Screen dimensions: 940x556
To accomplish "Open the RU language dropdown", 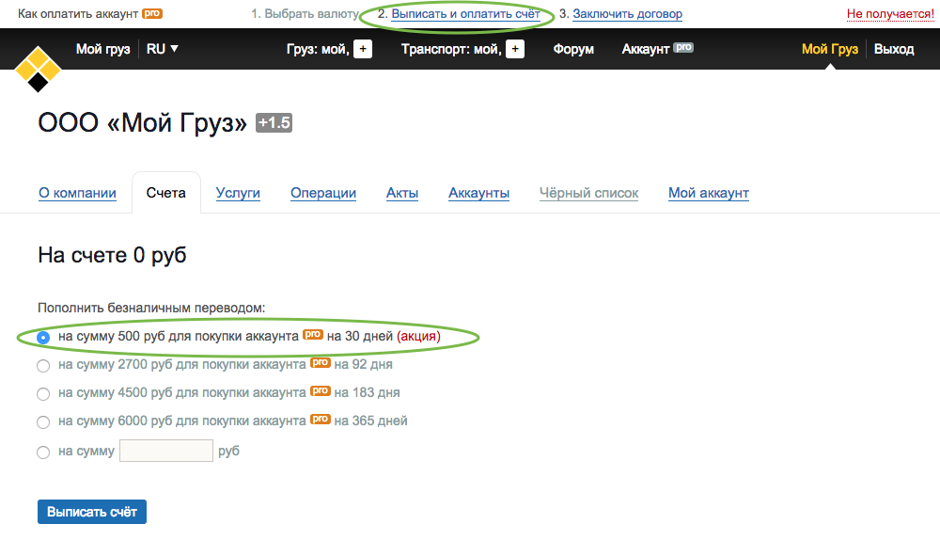I will pyautogui.click(x=163, y=49).
